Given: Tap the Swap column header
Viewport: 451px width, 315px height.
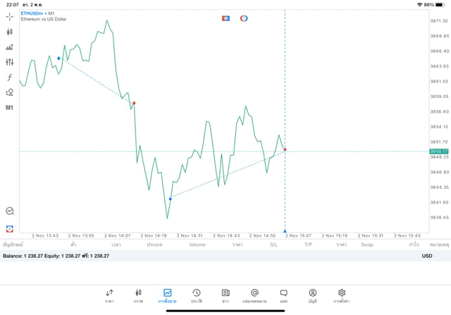Looking at the screenshot, I should coord(367,245).
